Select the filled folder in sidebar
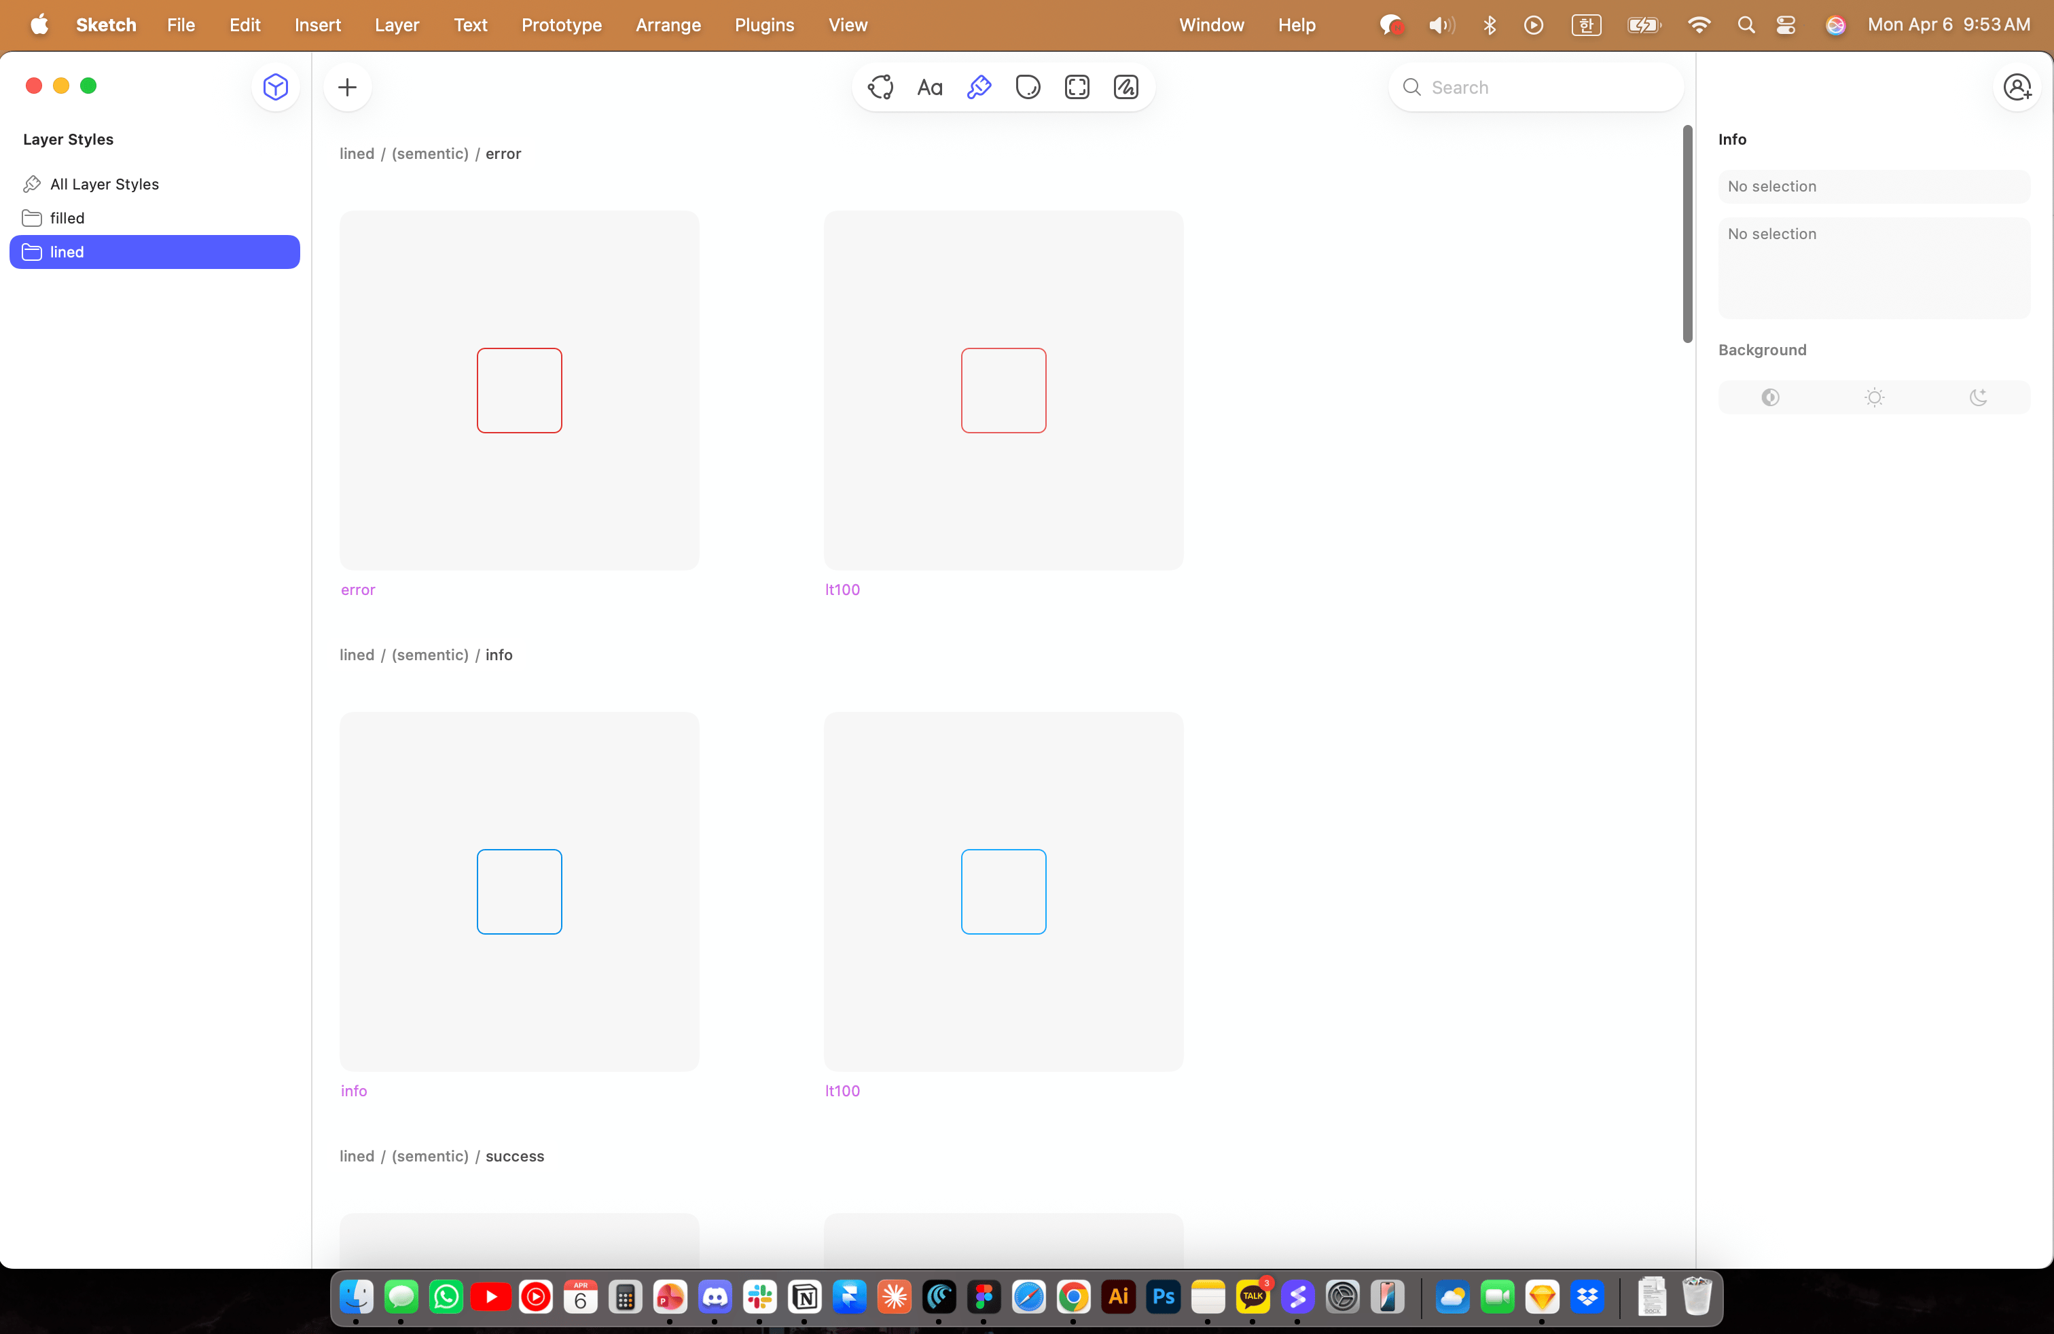Image resolution: width=2054 pixels, height=1334 pixels. pos(67,218)
